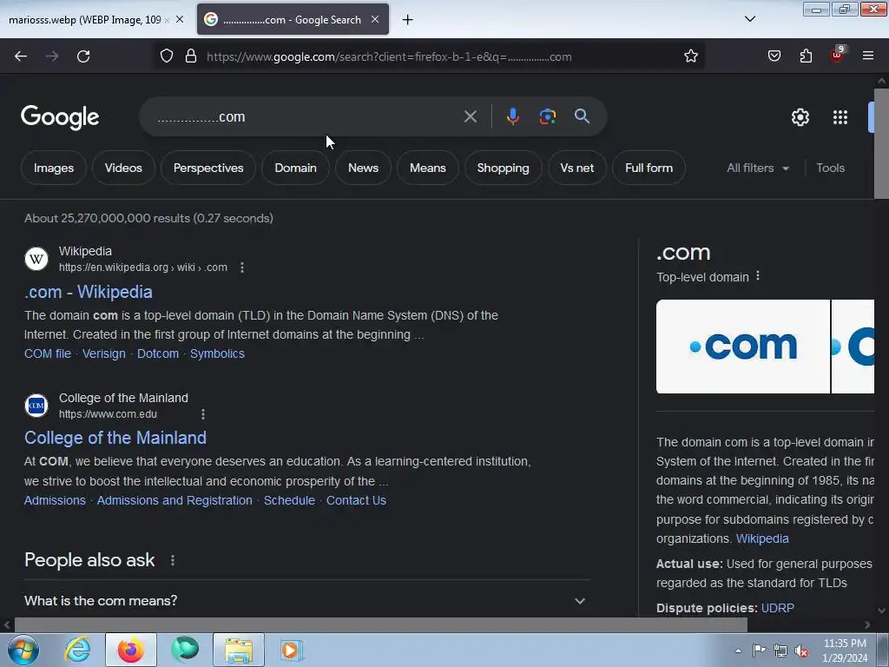Open the All filters dropdown
The height and width of the screenshot is (667, 889).
(x=758, y=168)
